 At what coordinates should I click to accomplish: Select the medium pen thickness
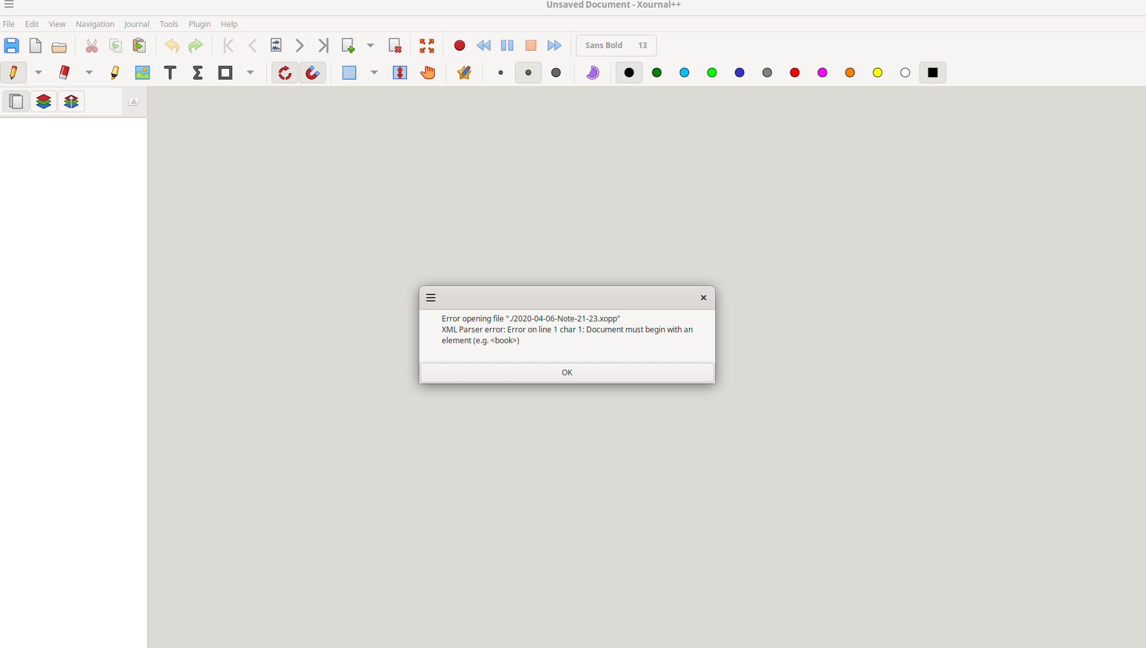528,72
